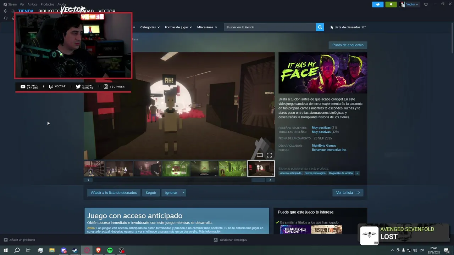Click the Roguelike de acción tag
The image size is (454, 255).
341,173
